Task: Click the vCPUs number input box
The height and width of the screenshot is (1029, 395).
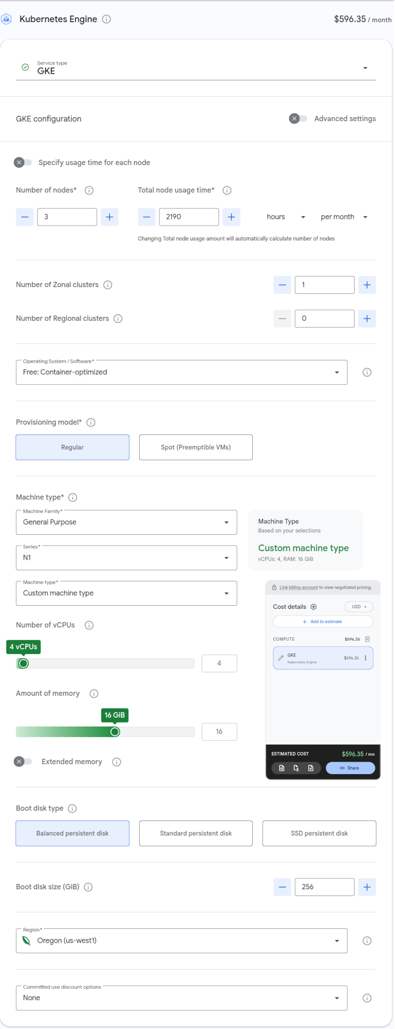Action: click(x=219, y=664)
